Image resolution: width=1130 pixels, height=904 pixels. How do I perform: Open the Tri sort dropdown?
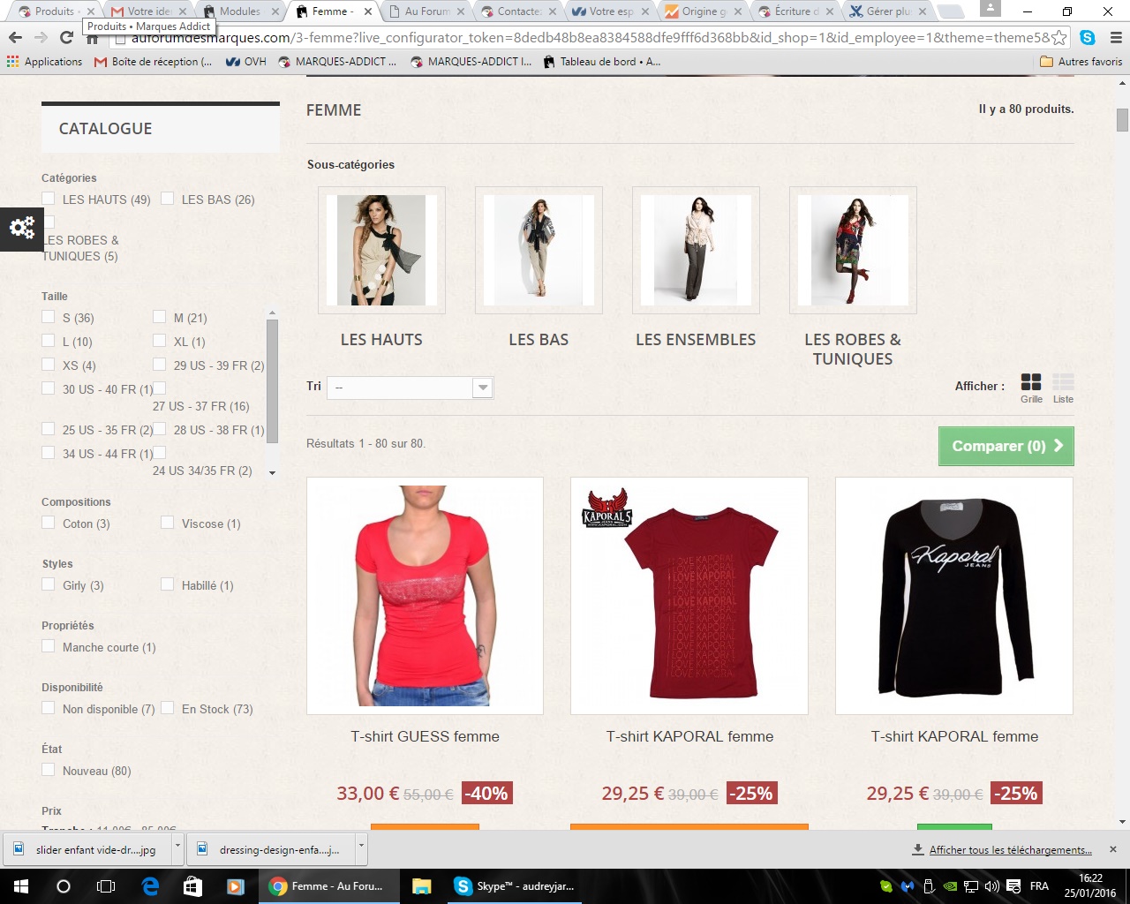click(411, 388)
